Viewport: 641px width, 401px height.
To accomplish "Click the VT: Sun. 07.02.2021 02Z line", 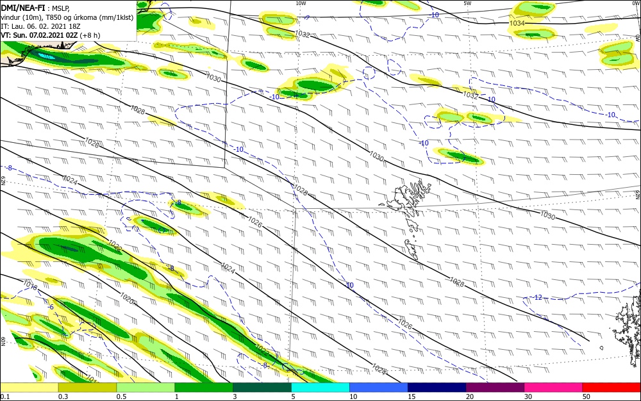I will (50, 35).
